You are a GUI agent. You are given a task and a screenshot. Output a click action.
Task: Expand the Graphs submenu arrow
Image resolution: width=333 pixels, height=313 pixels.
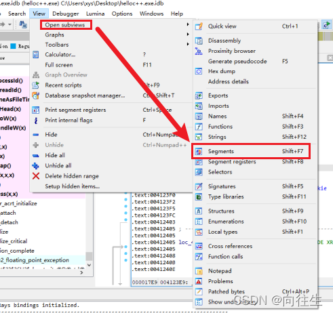coord(188,35)
